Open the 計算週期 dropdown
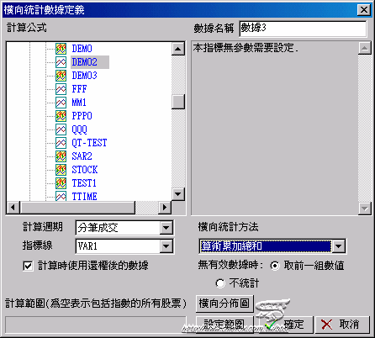The width and height of the screenshot is (375, 338). (x=166, y=228)
